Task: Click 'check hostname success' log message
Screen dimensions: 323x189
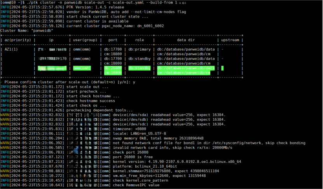Action: pyautogui.click(x=91, y=101)
